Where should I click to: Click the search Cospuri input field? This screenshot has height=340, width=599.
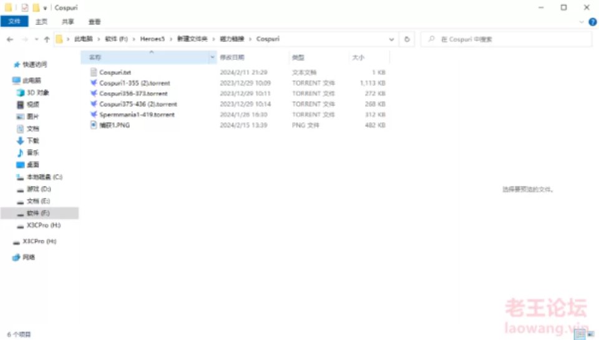(x=506, y=39)
